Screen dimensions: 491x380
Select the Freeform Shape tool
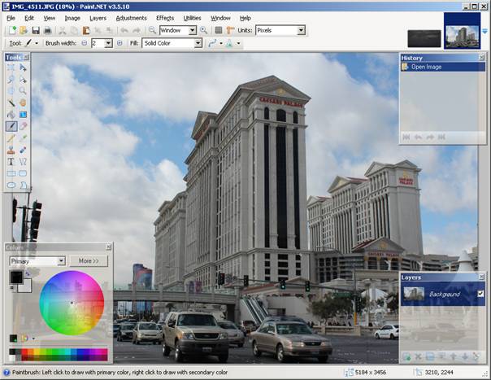[x=23, y=185]
